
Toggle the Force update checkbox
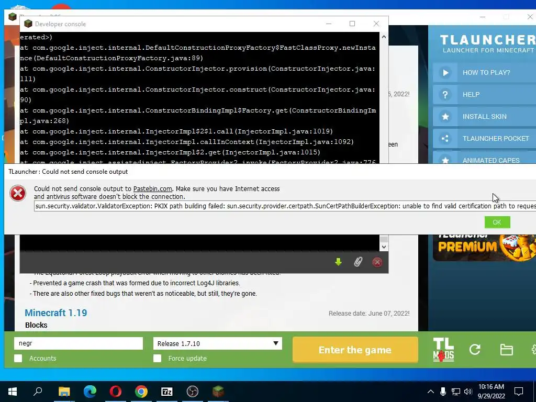(x=157, y=358)
